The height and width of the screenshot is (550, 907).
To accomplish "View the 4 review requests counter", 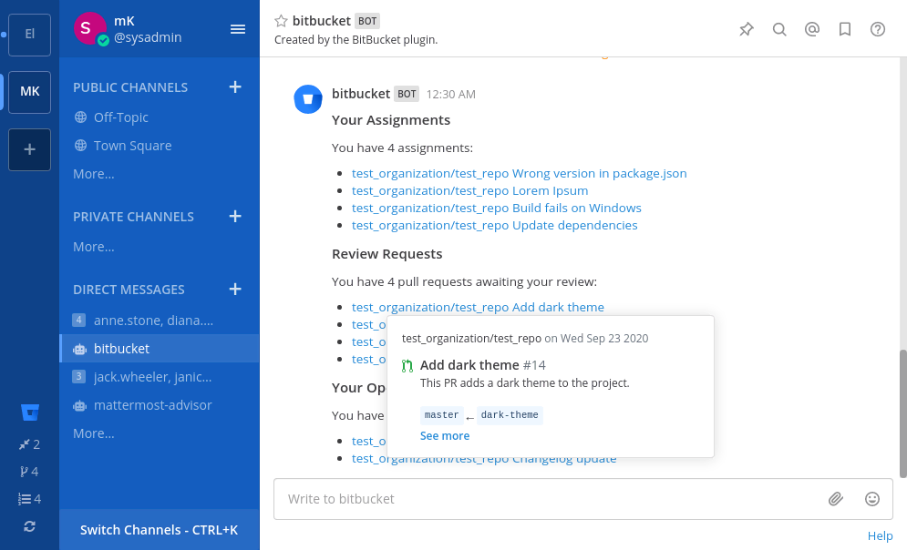I will coord(29,472).
